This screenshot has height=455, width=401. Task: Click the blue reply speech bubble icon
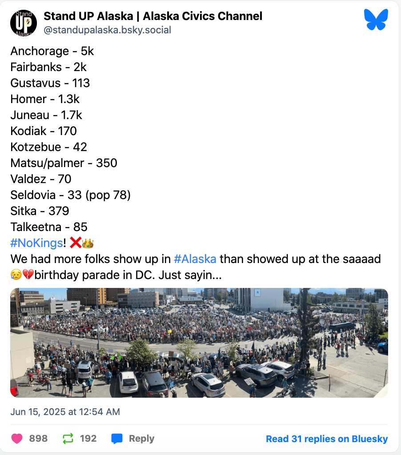tap(117, 439)
